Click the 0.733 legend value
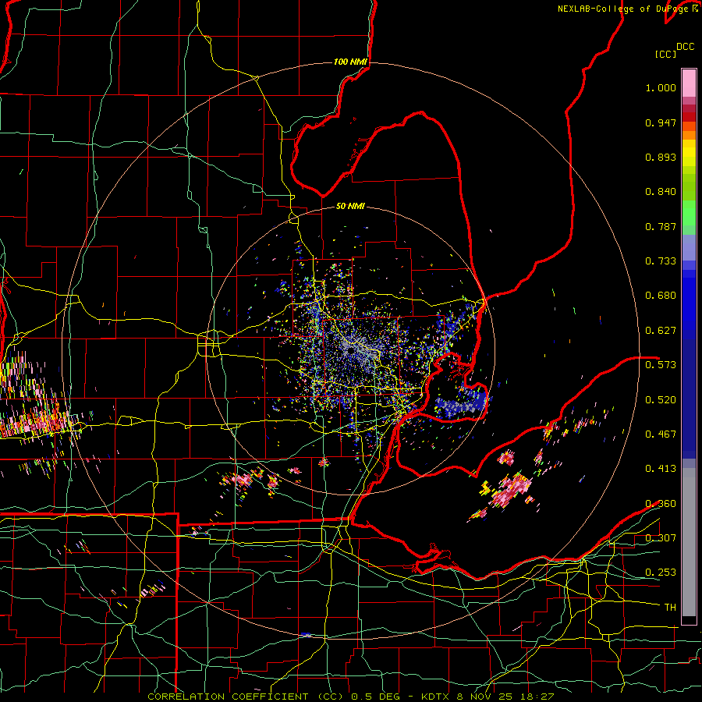The height and width of the screenshot is (702, 702). pos(661,261)
